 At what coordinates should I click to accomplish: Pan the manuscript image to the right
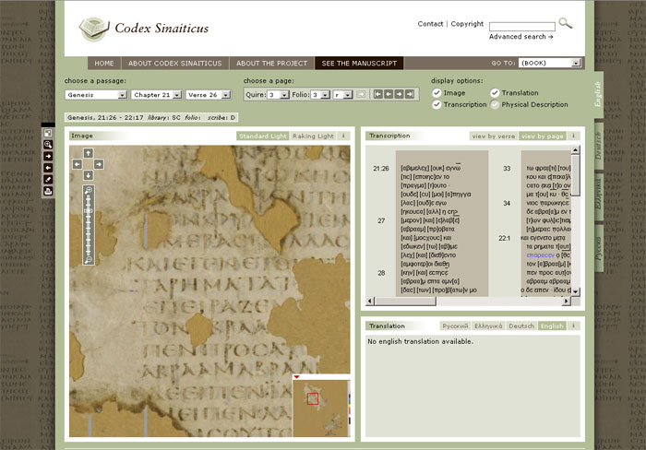pos(101,164)
